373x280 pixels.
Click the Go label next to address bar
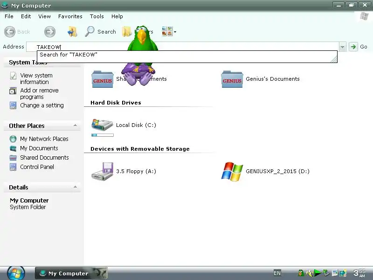pos(364,47)
